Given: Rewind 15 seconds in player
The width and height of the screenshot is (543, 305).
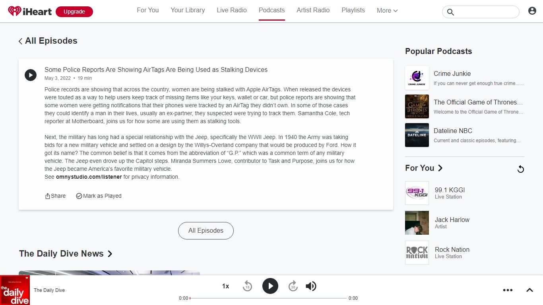Looking at the screenshot, I should [x=247, y=286].
